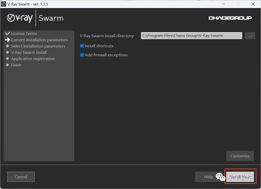Click the V-Ray logo in the header
This screenshot has height=189, width=261.
[x=20, y=18]
